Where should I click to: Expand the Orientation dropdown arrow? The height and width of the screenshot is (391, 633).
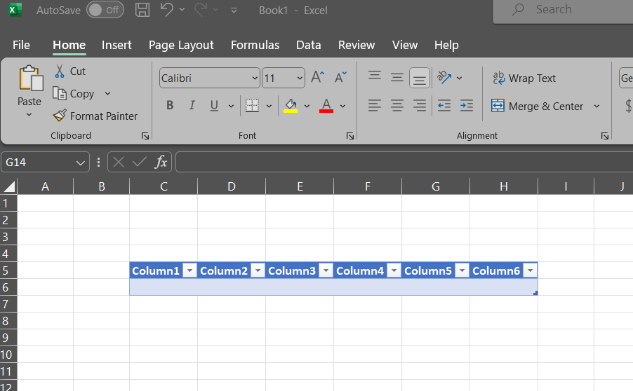459,78
